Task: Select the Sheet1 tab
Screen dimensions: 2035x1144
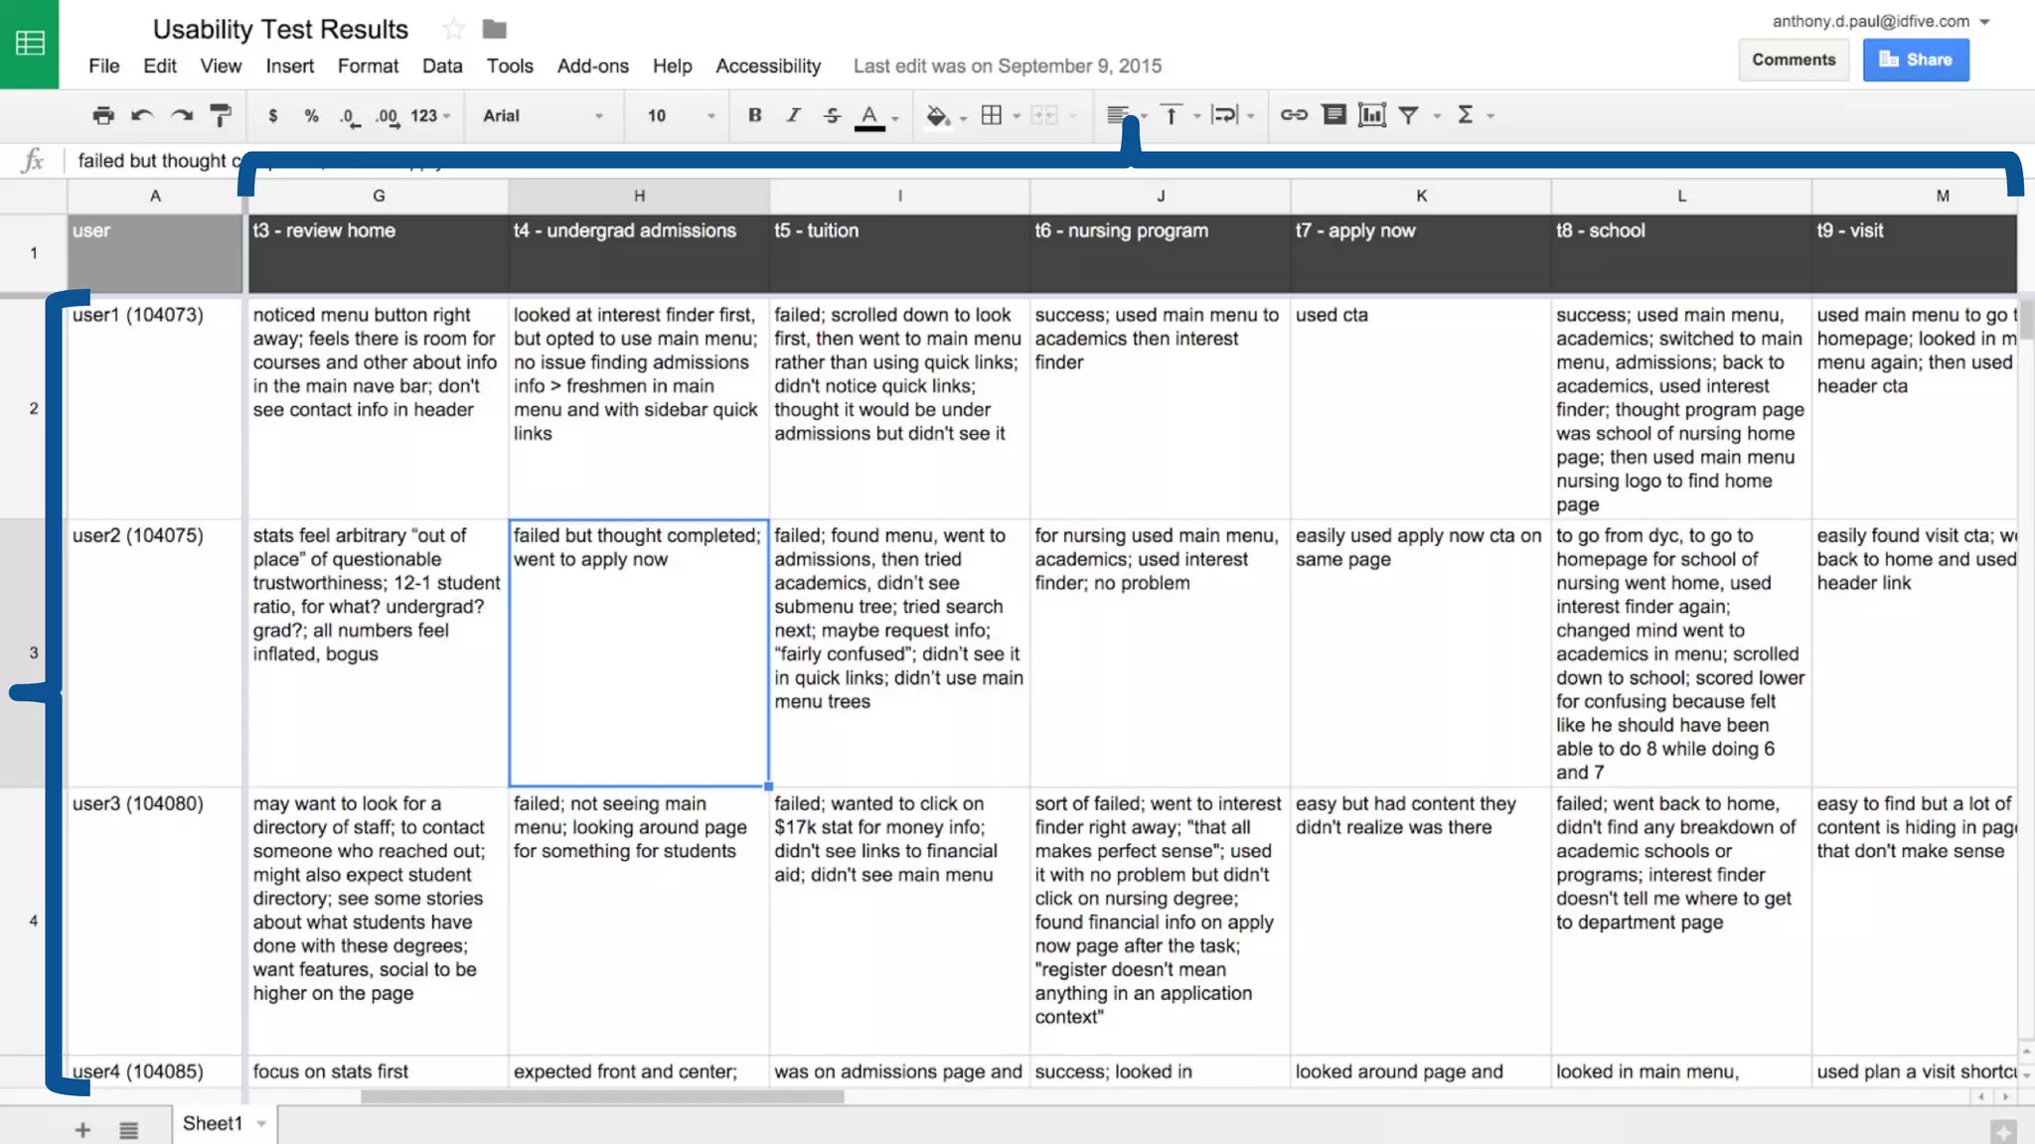Action: click(x=213, y=1123)
